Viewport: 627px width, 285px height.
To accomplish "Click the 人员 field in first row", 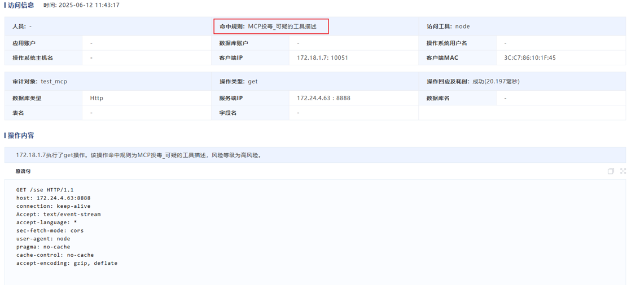I will point(23,26).
